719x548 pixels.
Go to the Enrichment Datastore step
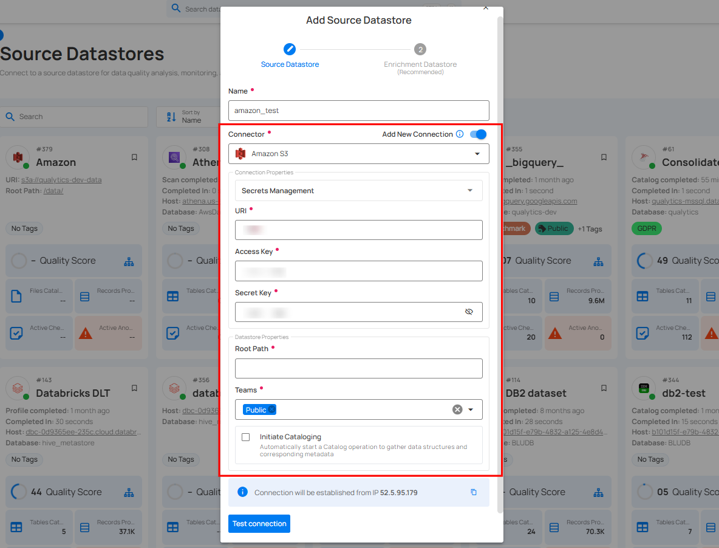[x=420, y=49]
